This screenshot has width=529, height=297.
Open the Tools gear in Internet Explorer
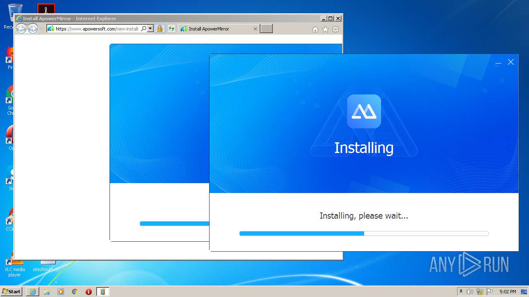point(336,29)
